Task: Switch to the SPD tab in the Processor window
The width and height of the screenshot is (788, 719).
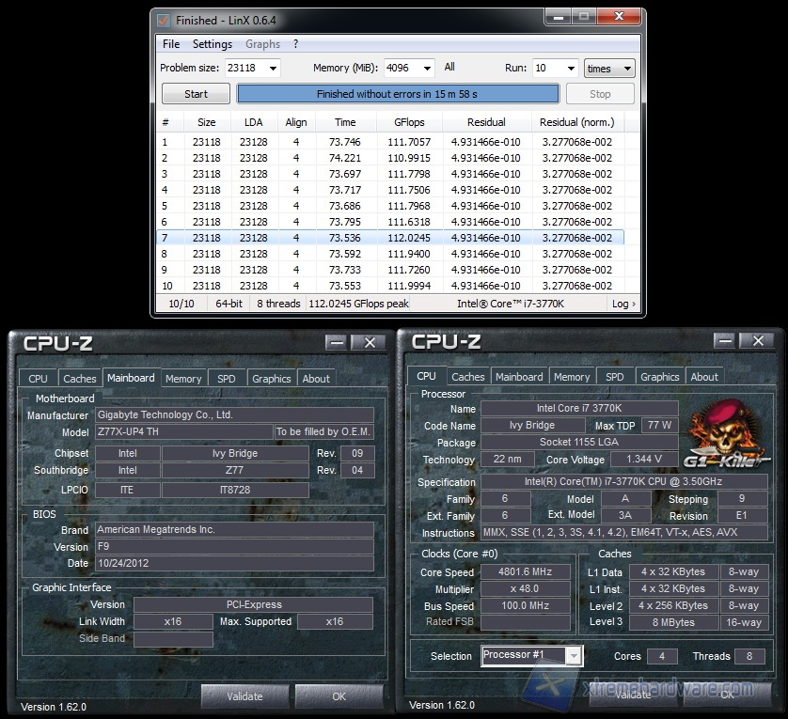Action: pos(614,377)
